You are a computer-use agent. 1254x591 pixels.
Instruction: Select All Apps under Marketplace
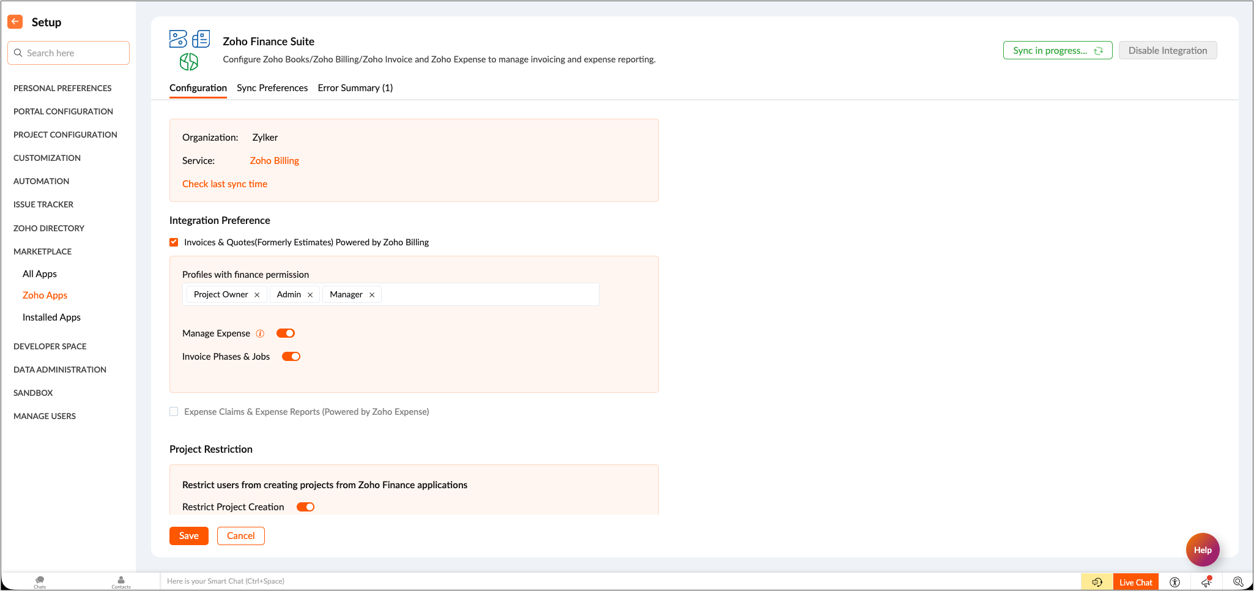pos(40,274)
